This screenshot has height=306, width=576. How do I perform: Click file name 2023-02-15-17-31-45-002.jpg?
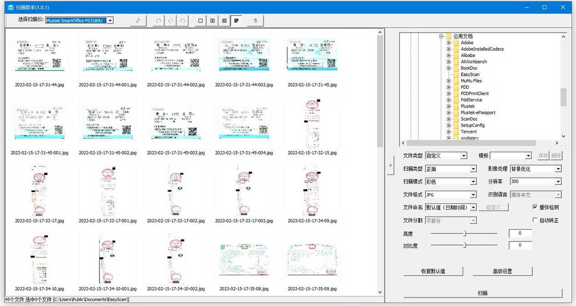tap(108, 153)
